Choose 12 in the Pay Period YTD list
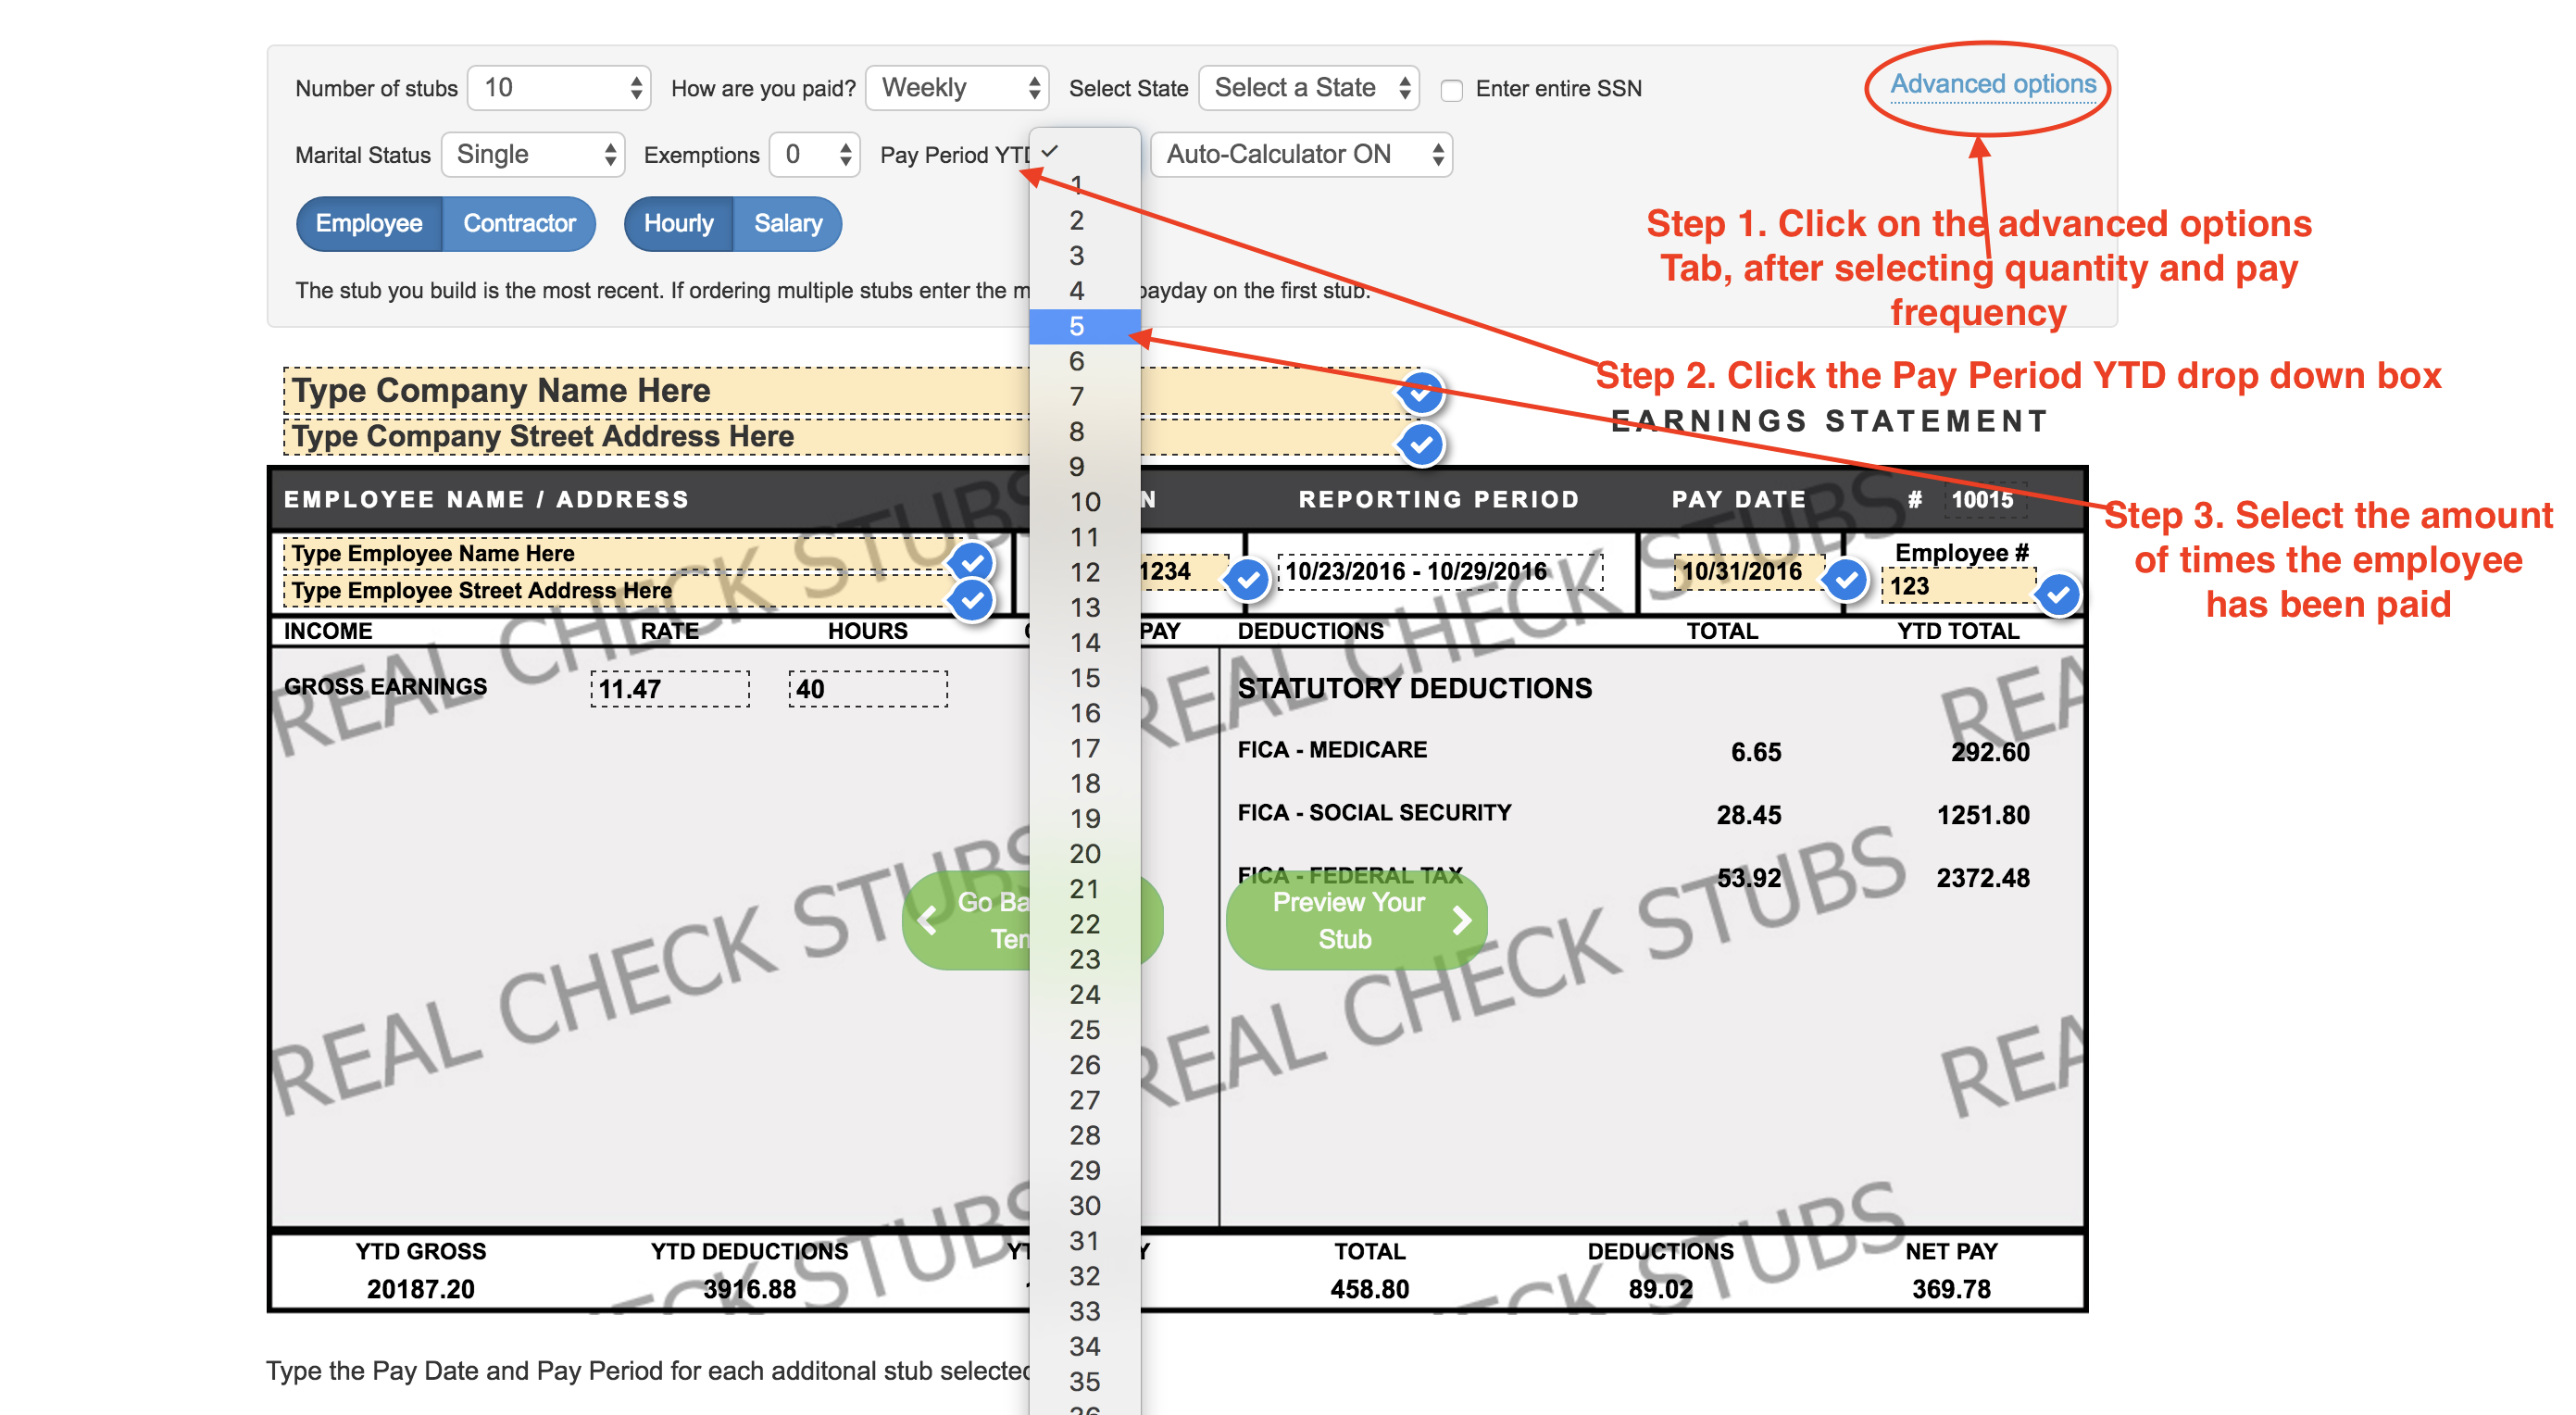Screen dimensions: 2576x1415 pos(1084,572)
